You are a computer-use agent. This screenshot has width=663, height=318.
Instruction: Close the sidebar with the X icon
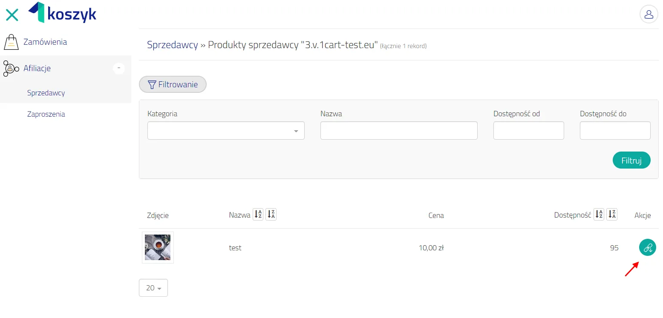pos(12,15)
